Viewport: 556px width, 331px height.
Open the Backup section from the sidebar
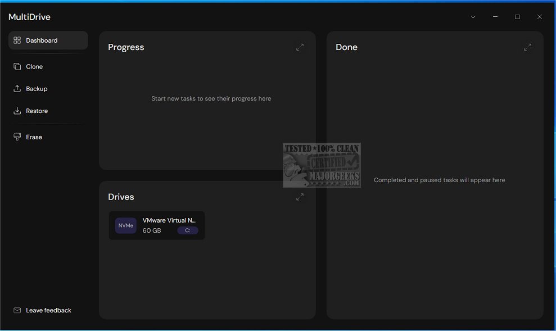click(x=37, y=88)
